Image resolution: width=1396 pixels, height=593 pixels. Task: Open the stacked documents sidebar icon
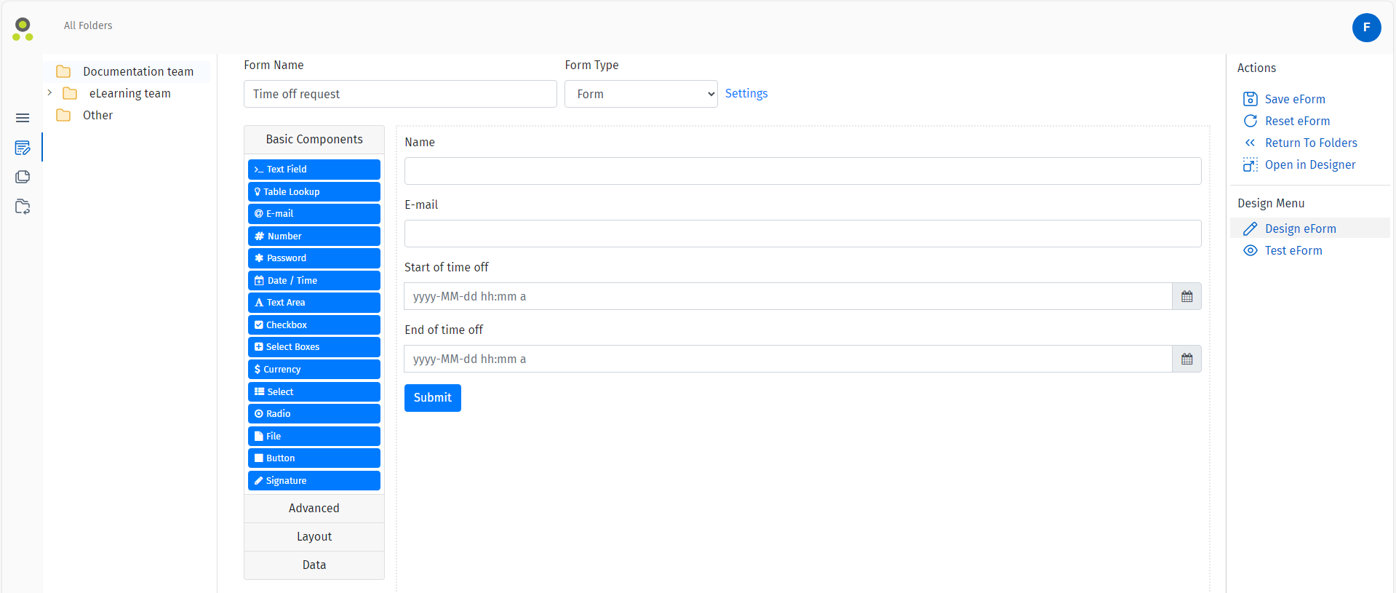[23, 177]
